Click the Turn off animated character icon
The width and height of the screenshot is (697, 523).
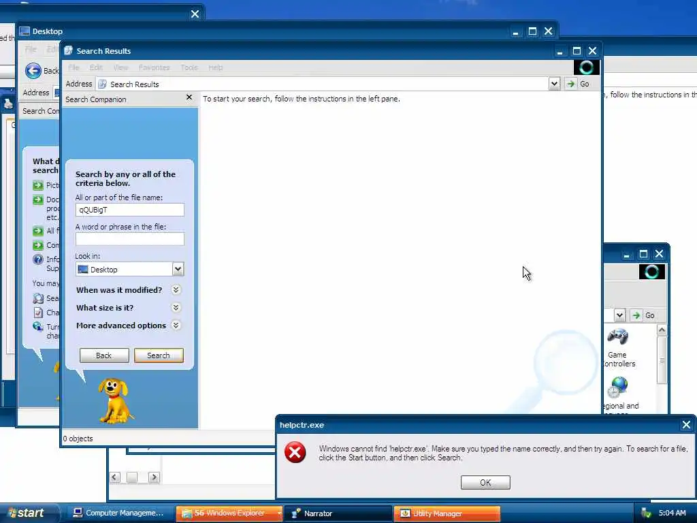point(38,327)
